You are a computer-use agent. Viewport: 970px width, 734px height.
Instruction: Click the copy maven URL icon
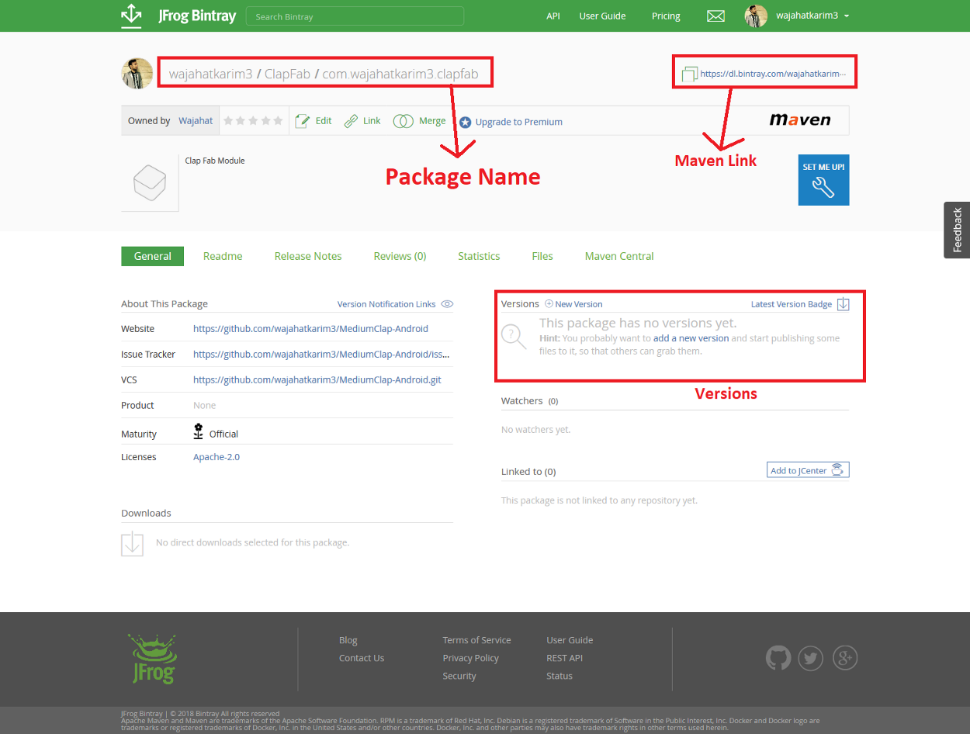pos(689,74)
